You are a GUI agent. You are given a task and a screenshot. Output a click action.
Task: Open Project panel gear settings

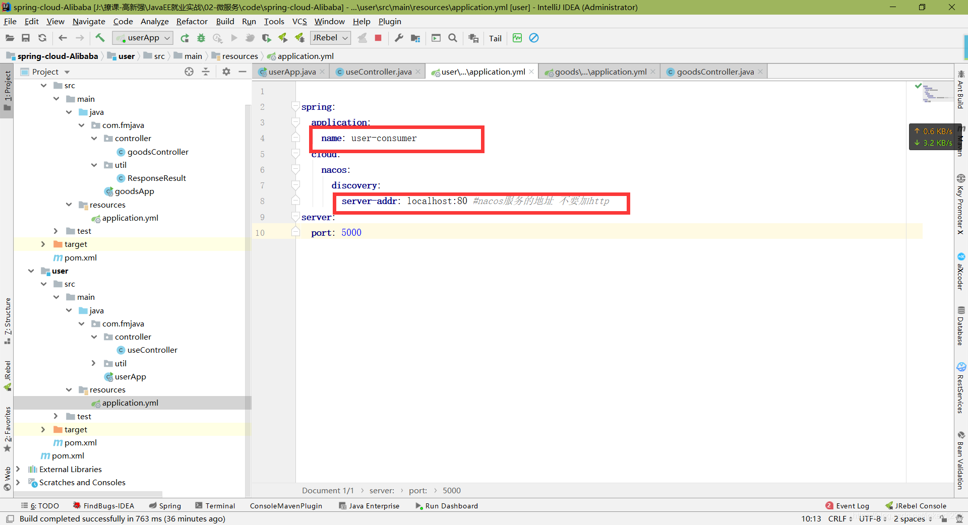pos(226,72)
